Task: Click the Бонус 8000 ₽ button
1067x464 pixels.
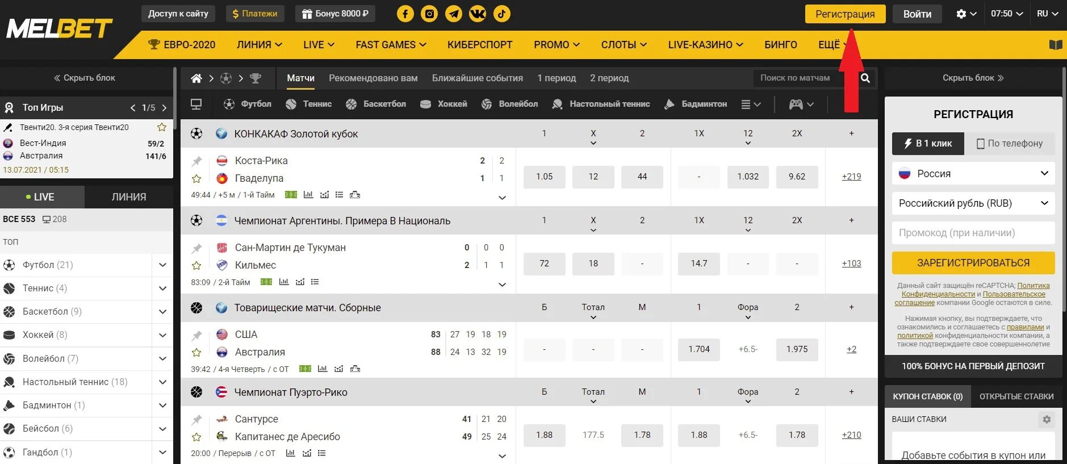Action: tap(335, 14)
